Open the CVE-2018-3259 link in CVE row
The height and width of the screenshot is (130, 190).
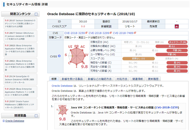tap(75, 33)
